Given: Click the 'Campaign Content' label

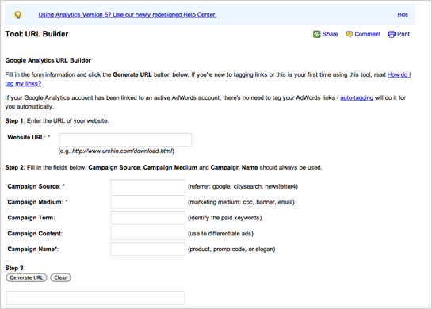Looking at the screenshot, I should 35,234.
